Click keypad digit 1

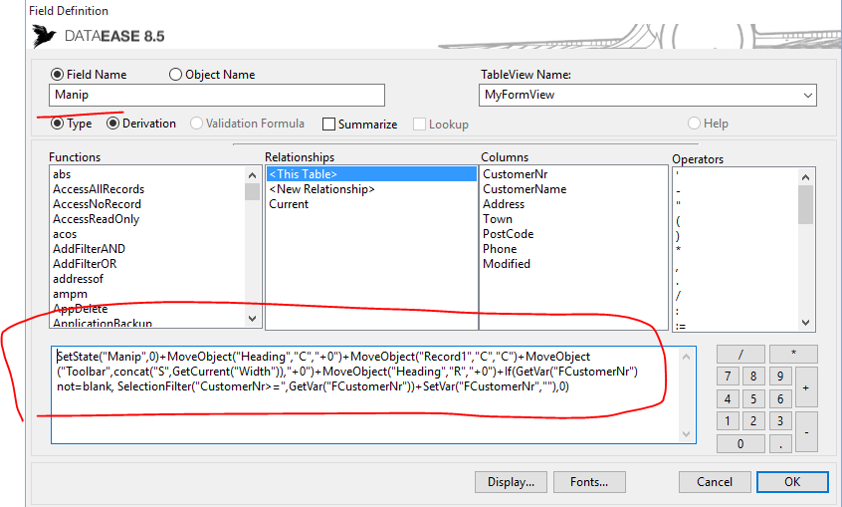click(x=728, y=421)
